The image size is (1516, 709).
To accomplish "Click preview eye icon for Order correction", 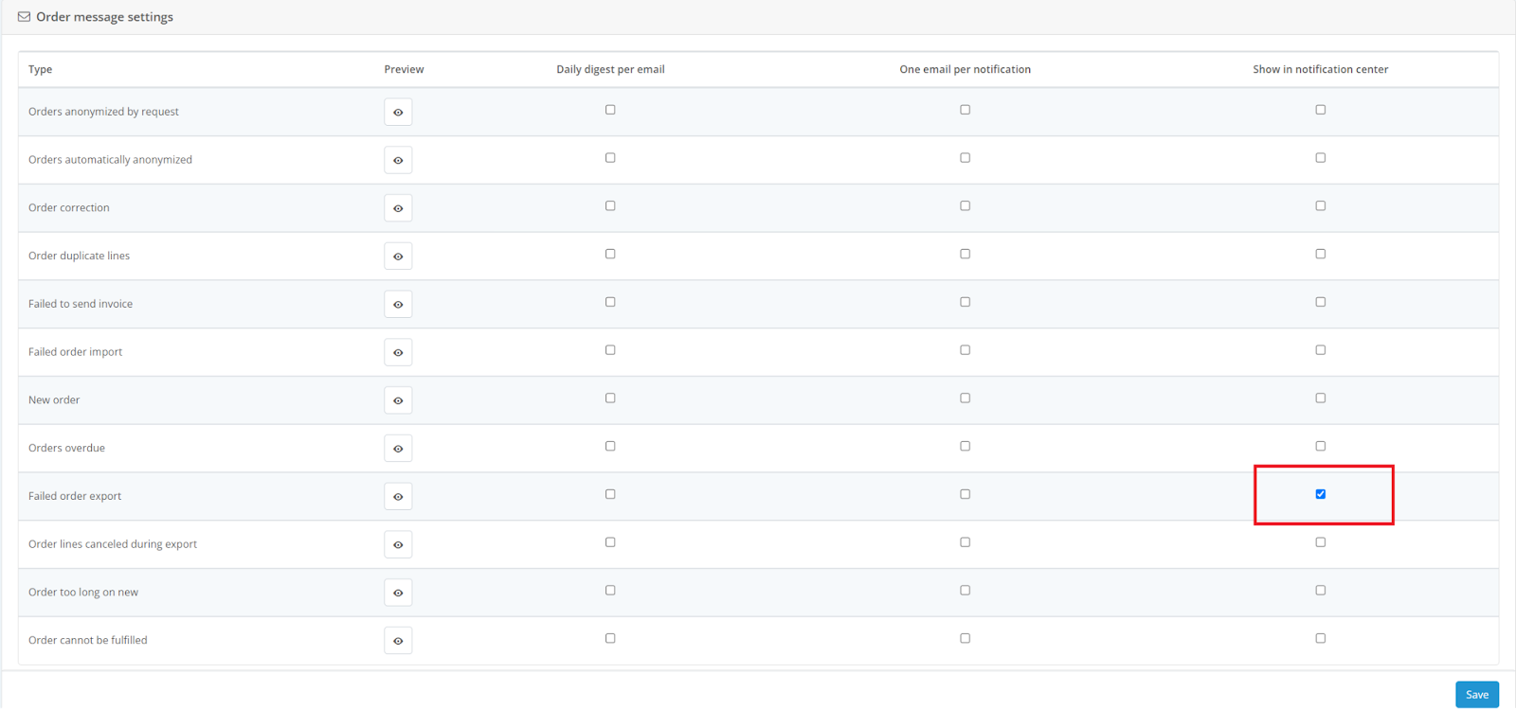I will click(398, 208).
